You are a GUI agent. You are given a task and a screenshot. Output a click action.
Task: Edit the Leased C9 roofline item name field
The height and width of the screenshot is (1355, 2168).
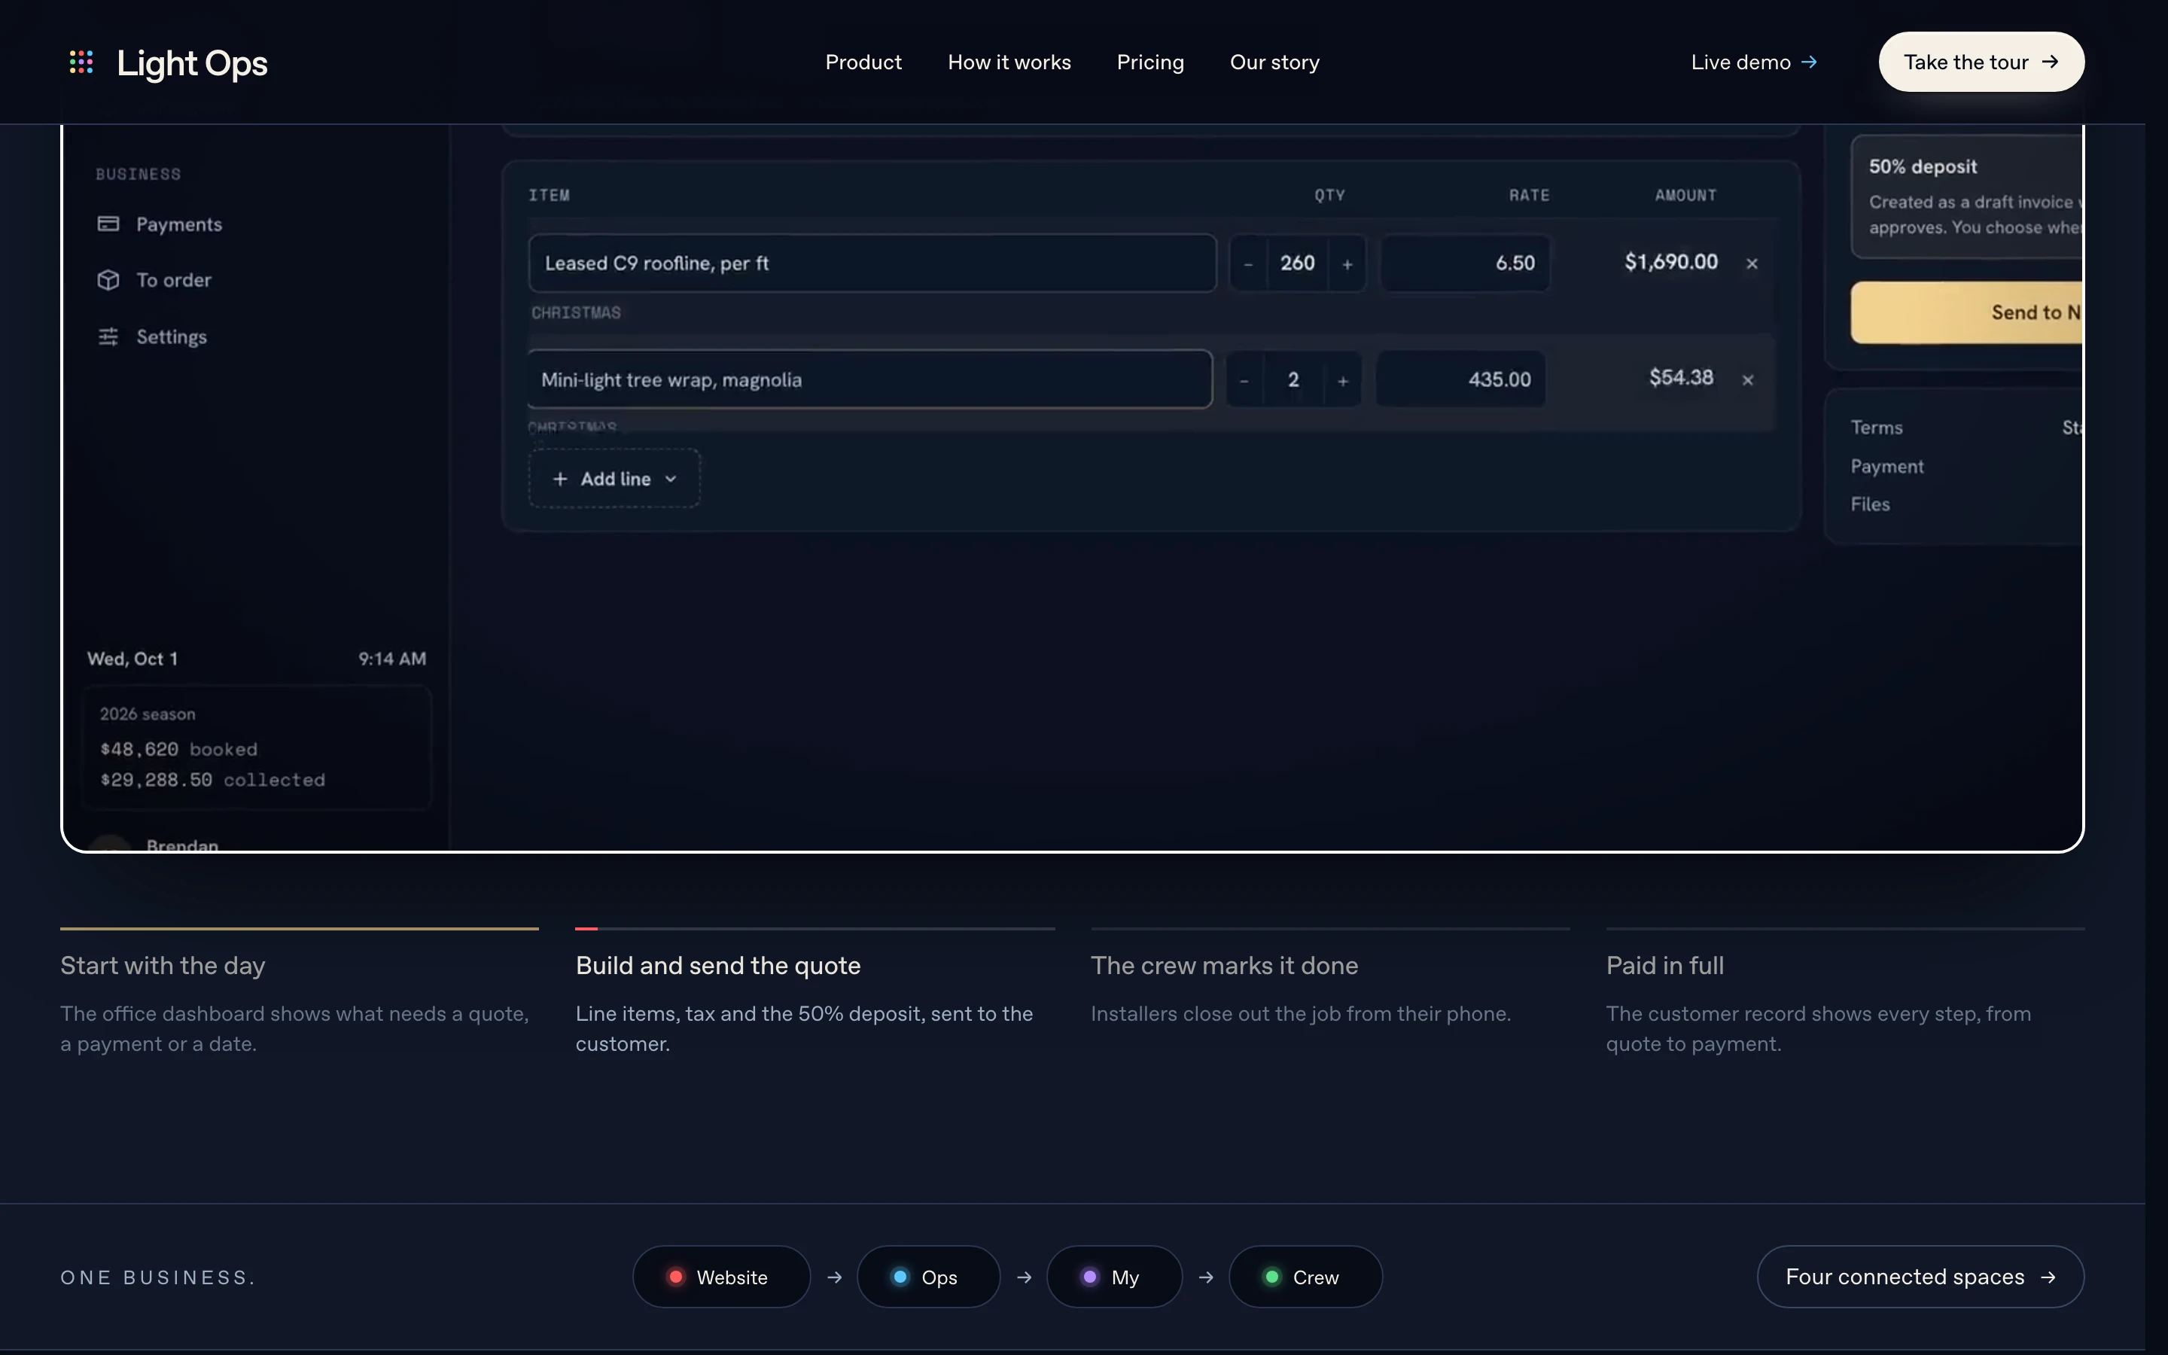872,263
